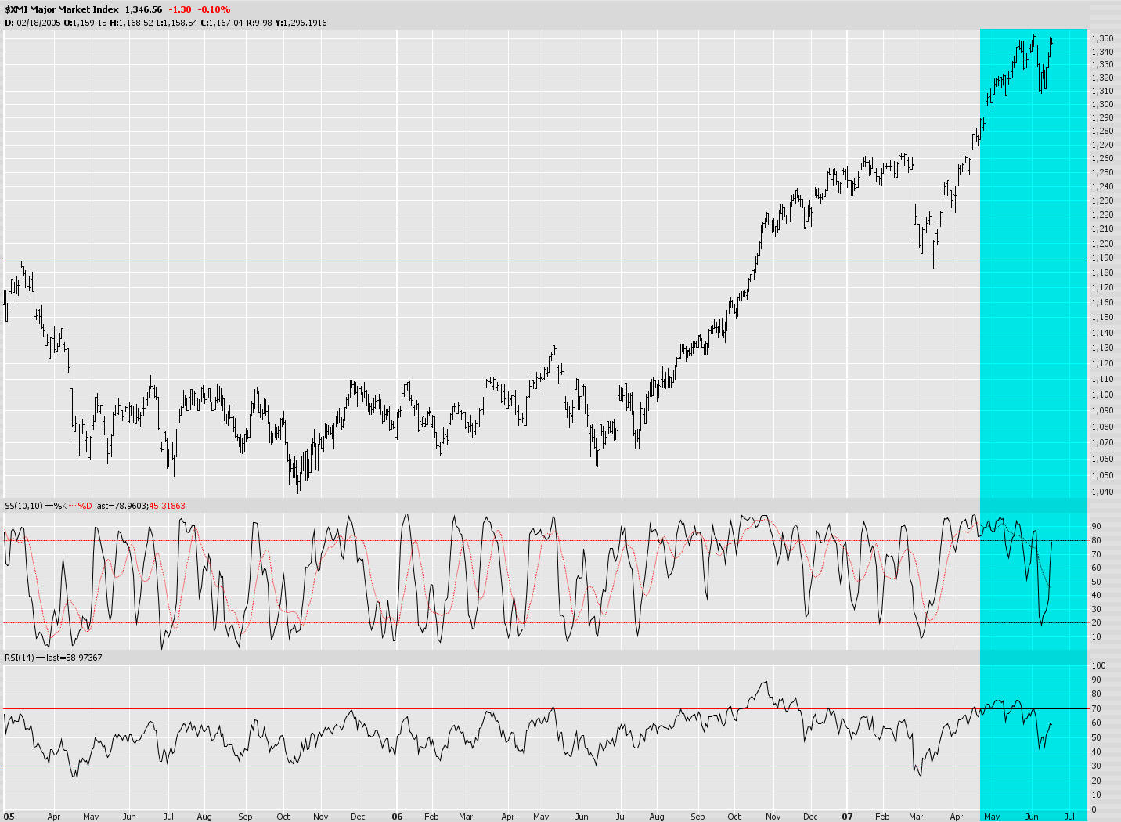Click the 0 label on the RSI scale
The height and width of the screenshot is (822, 1121).
coord(1094,809)
